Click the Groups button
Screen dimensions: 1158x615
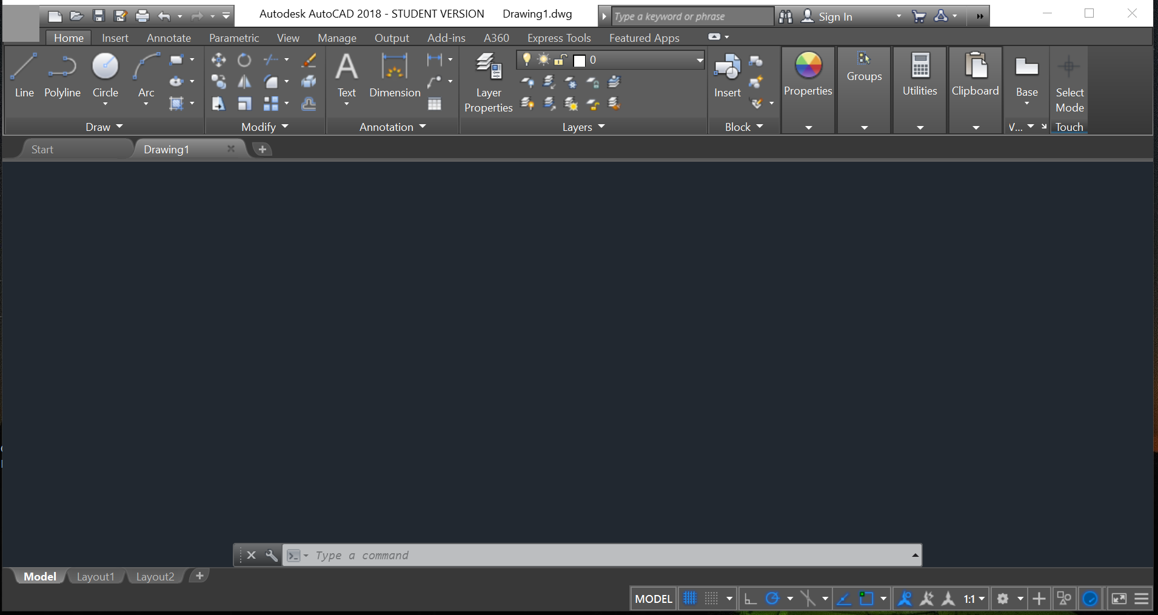[864, 67]
